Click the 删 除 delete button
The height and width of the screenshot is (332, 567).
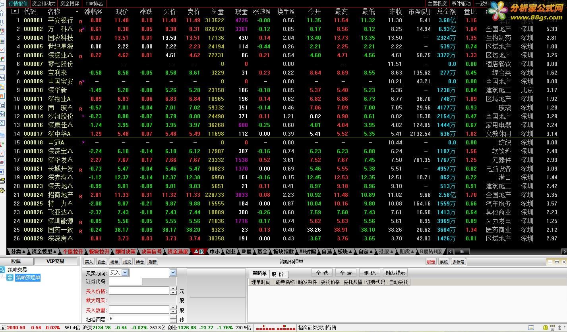370,273
